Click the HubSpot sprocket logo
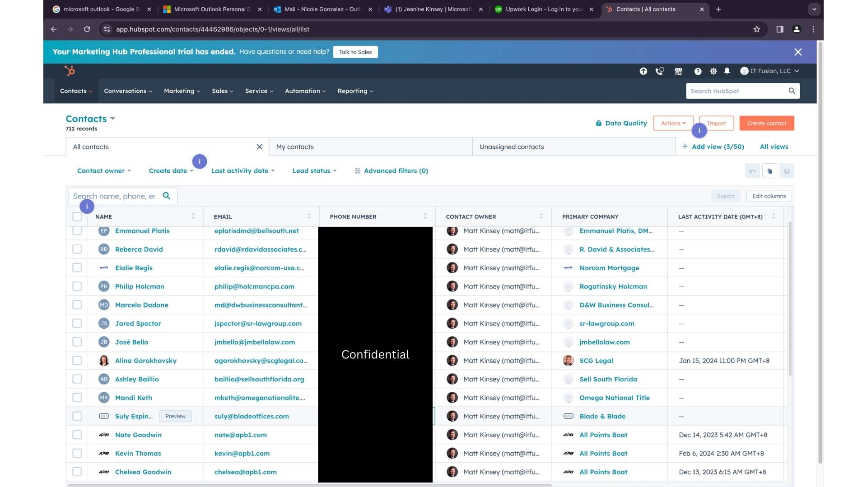Image resolution: width=867 pixels, height=487 pixels. point(70,71)
